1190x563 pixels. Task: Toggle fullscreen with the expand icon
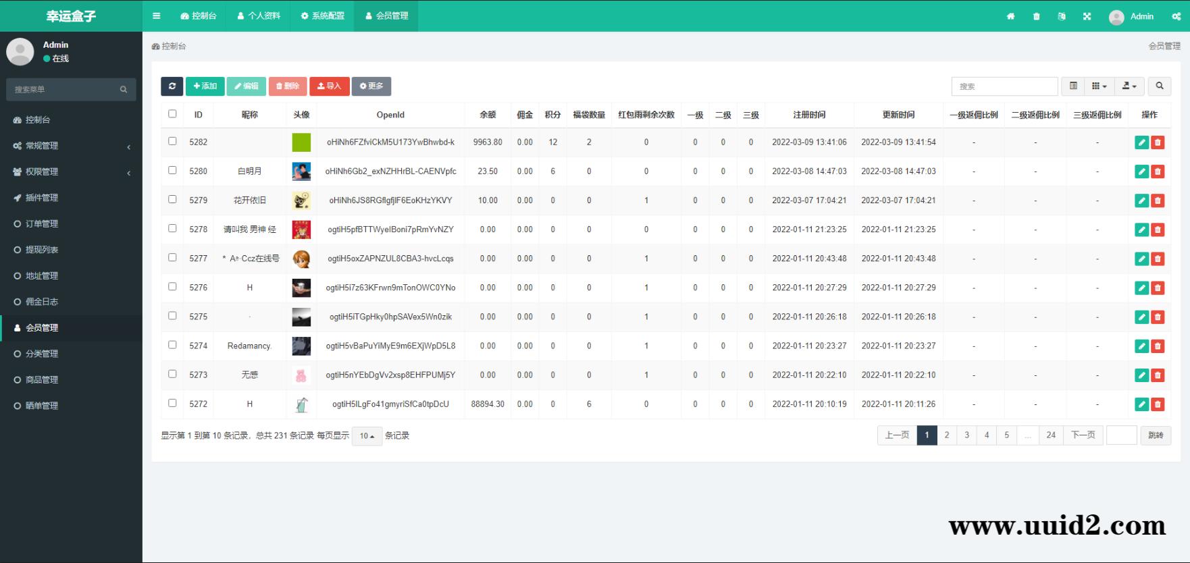[x=1087, y=16]
